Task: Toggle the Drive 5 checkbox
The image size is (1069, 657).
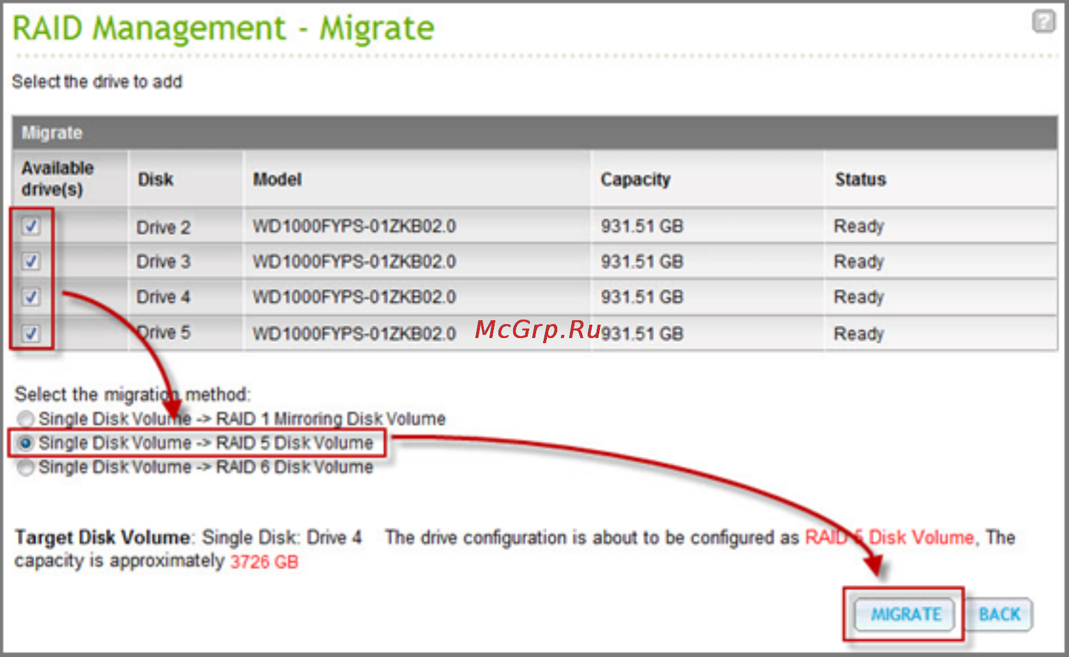Action: (31, 333)
